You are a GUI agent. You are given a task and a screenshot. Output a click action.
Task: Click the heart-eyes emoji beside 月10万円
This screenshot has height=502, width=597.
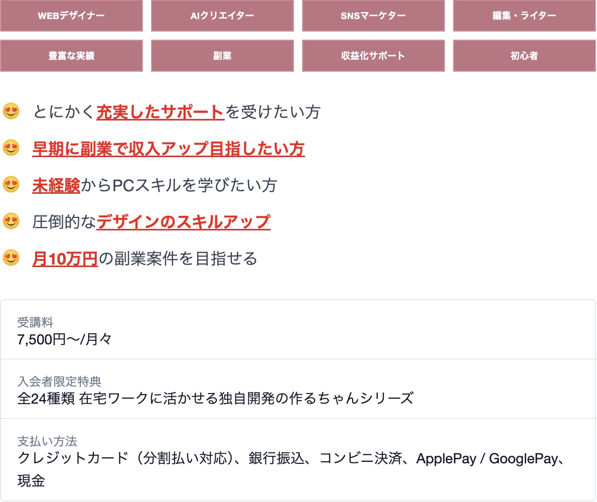click(11, 258)
